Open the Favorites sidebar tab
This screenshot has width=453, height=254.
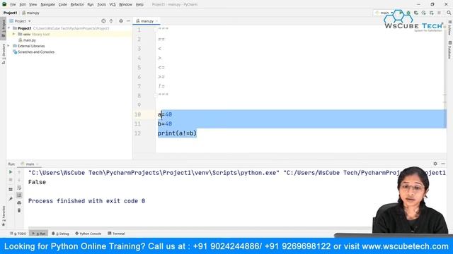(4, 216)
